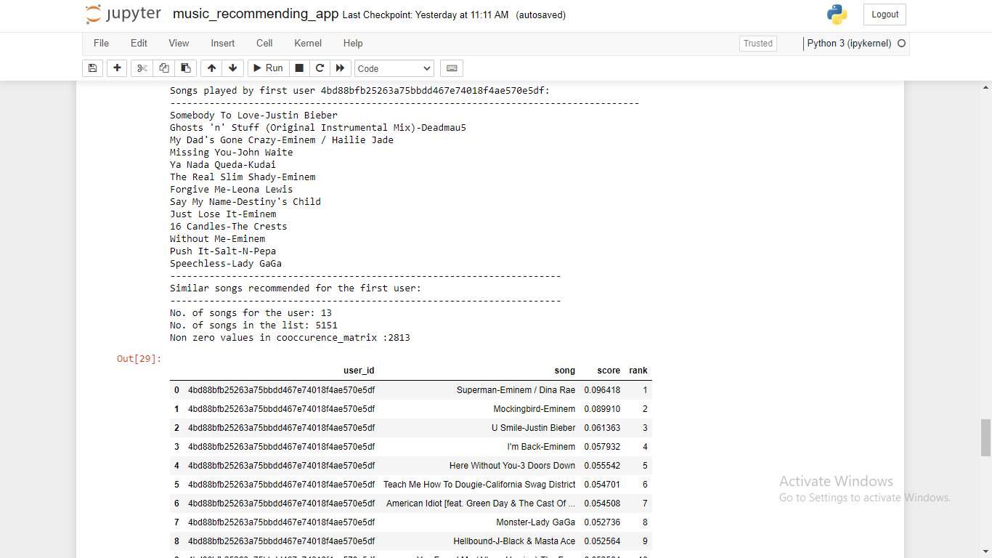This screenshot has width=992, height=558.
Task: Restart and run all cells via fast-forward icon
Action: tap(340, 68)
